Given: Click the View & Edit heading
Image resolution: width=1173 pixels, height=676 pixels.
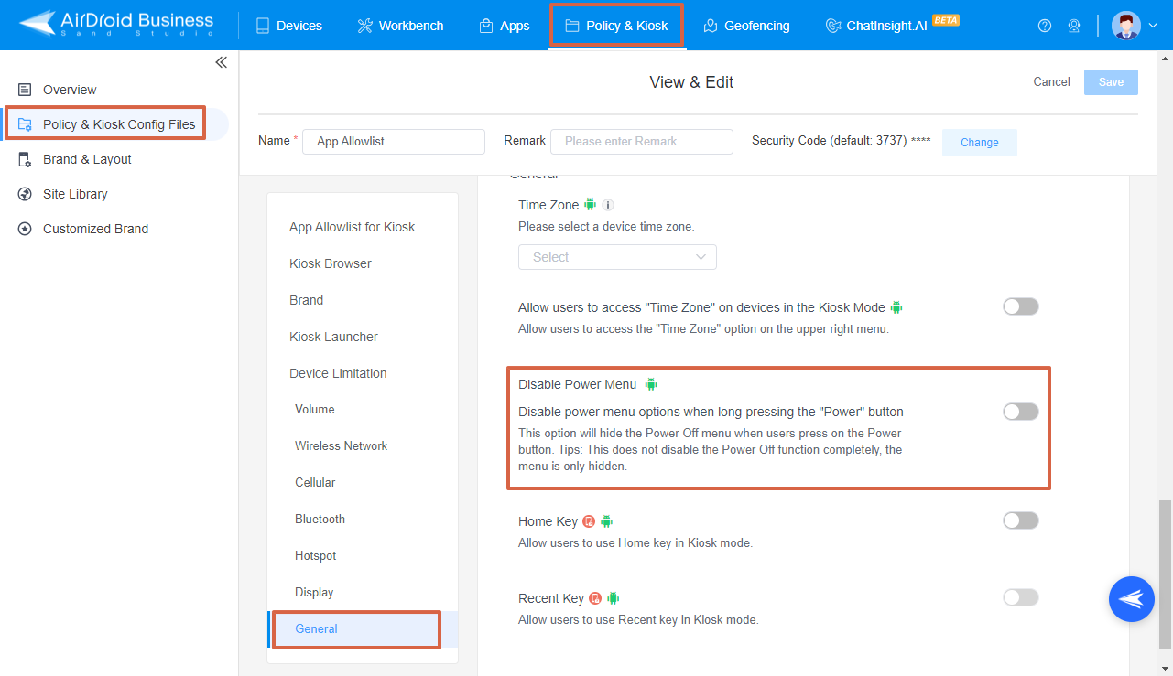Looking at the screenshot, I should (x=691, y=82).
